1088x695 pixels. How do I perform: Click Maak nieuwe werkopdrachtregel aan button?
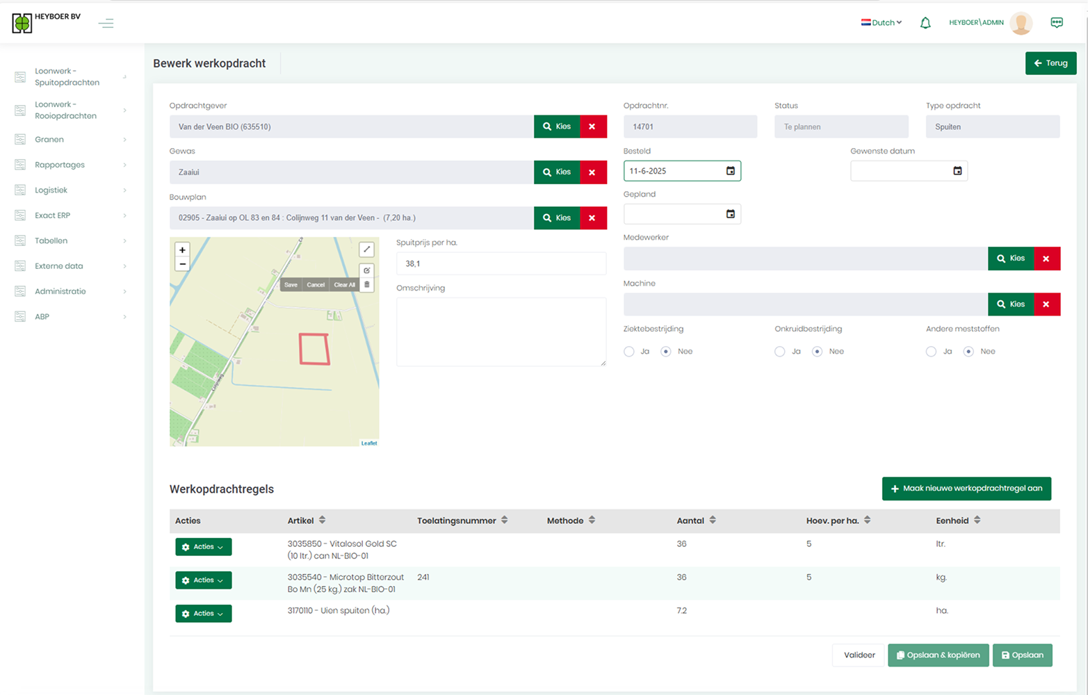966,489
